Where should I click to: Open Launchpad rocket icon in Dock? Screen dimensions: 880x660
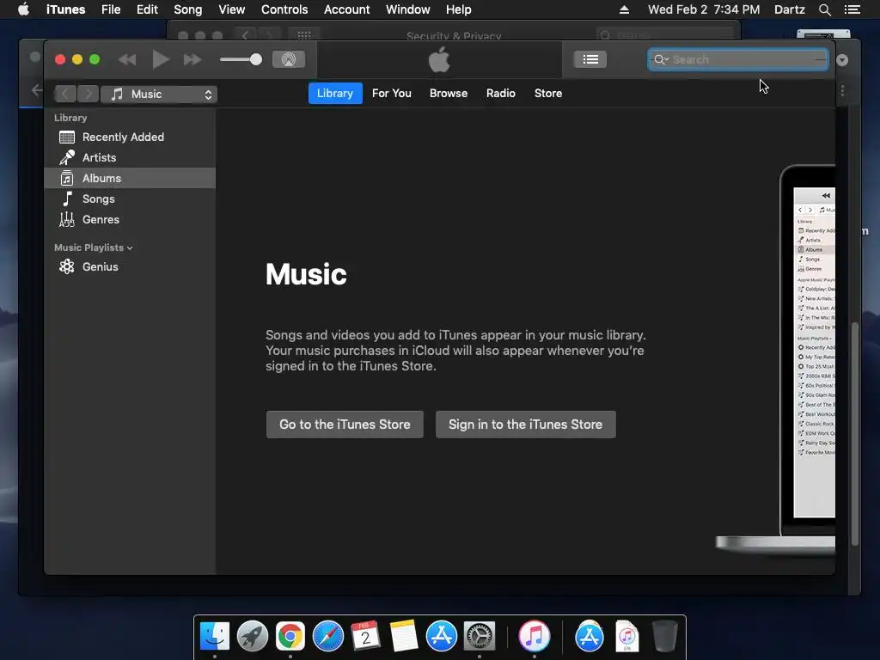pos(253,636)
